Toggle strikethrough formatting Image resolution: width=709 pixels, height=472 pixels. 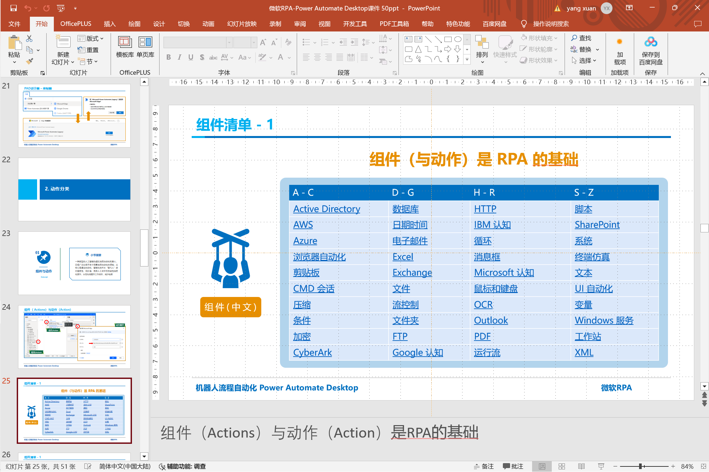click(x=213, y=57)
